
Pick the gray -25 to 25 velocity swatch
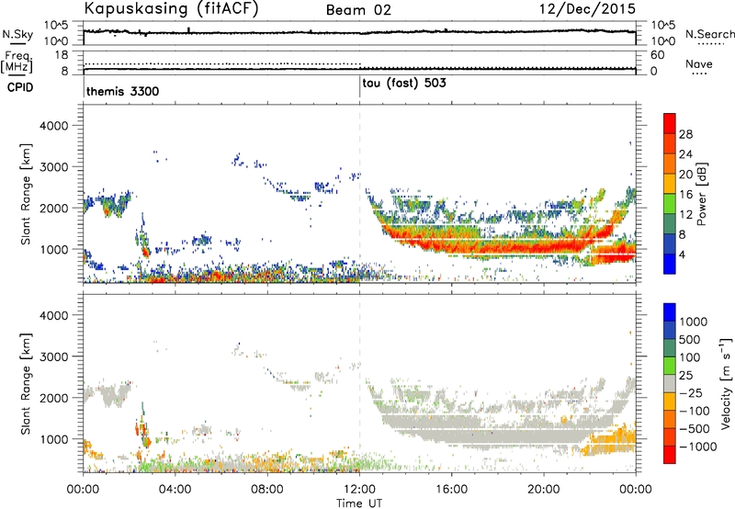click(x=670, y=383)
